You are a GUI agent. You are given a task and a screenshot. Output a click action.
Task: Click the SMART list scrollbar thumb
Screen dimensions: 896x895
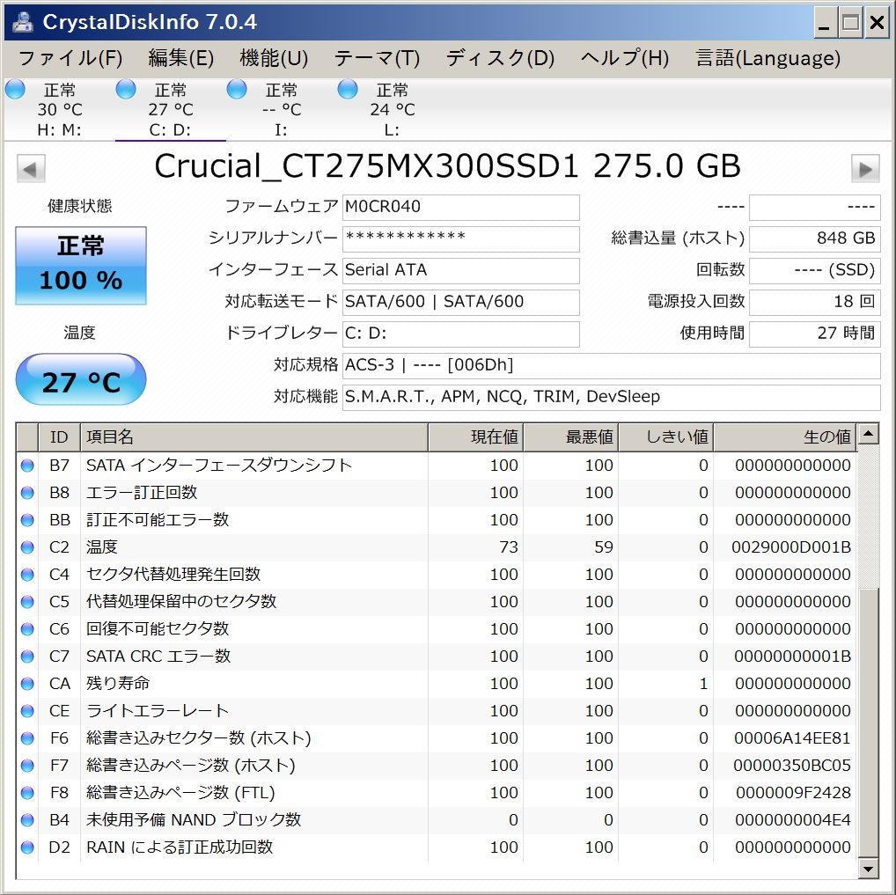868,723
